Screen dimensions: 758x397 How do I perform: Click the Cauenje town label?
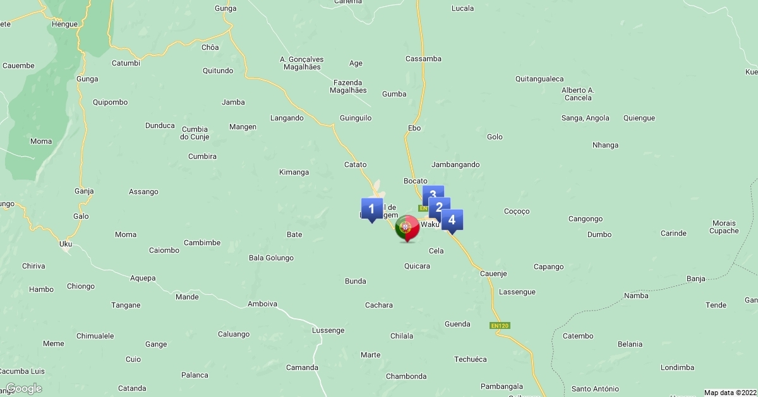coord(493,273)
